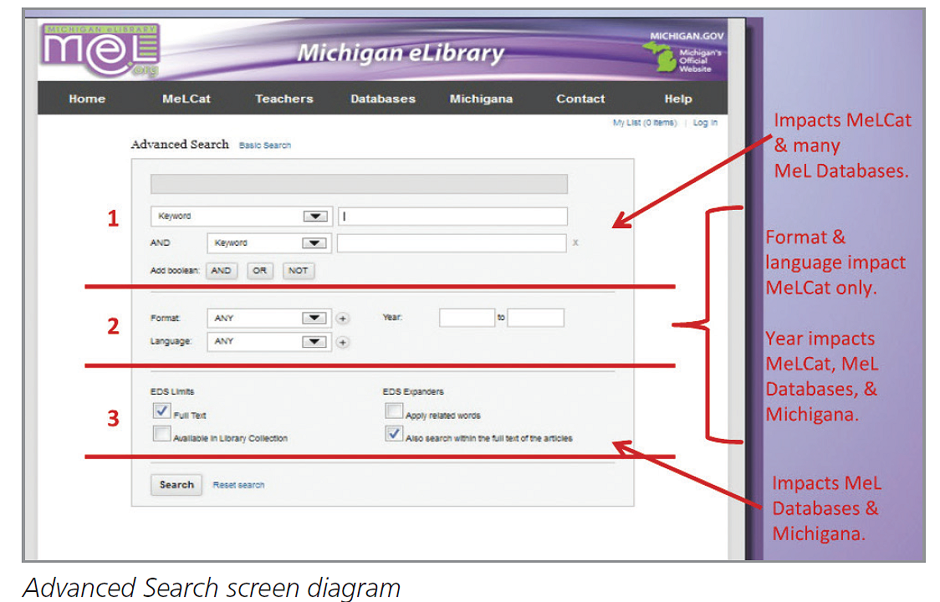Click the Reset search link

[238, 485]
